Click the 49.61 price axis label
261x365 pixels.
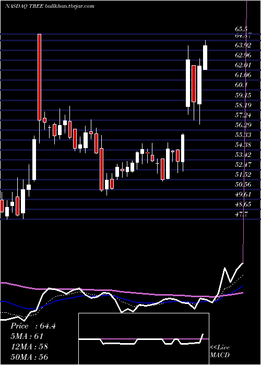243,194
